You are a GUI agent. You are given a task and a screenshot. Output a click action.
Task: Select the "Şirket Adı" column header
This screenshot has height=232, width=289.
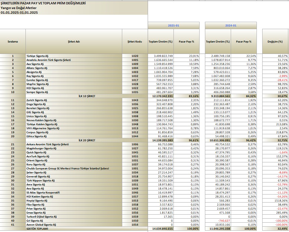click(74, 42)
